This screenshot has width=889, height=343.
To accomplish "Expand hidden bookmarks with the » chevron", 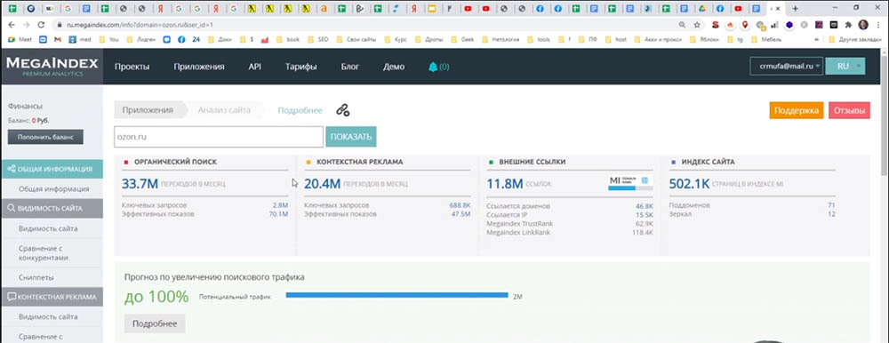I will (x=816, y=40).
